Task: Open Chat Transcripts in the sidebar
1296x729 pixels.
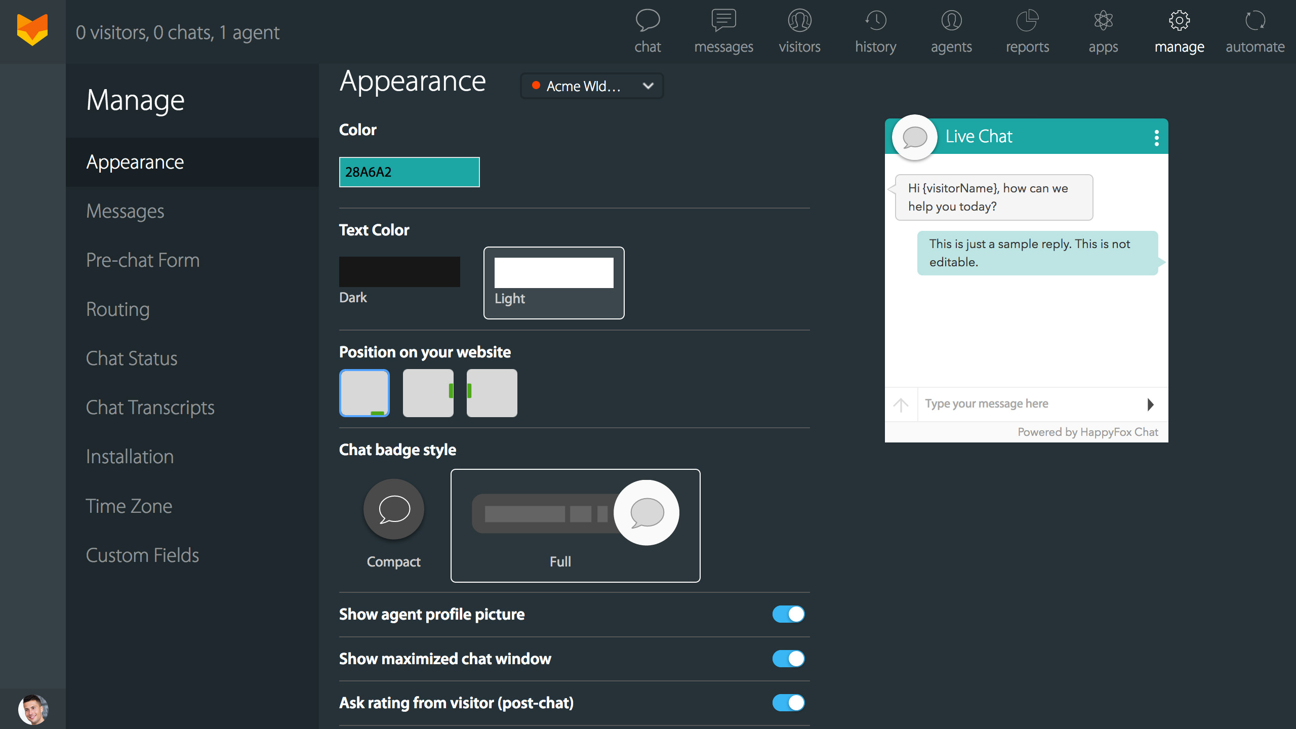Action: [150, 408]
